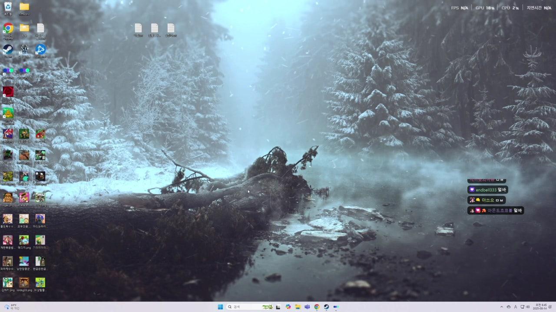
Task: Open the OneDrive cloud tray icon
Action: coord(509,307)
